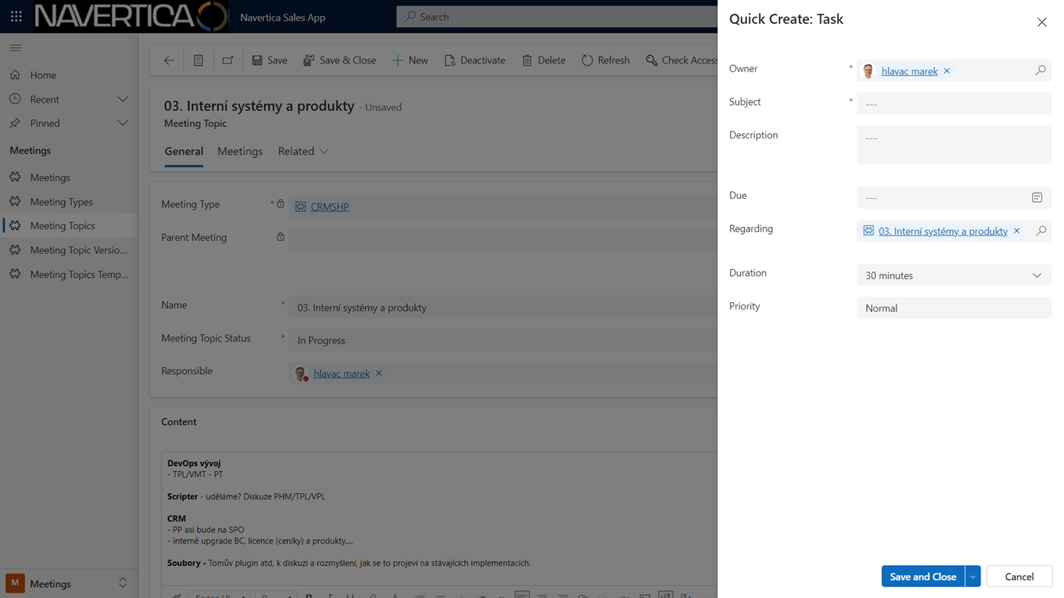Click Deactivate in the command bar
Viewport: 1064px width, 598px height.
475,60
